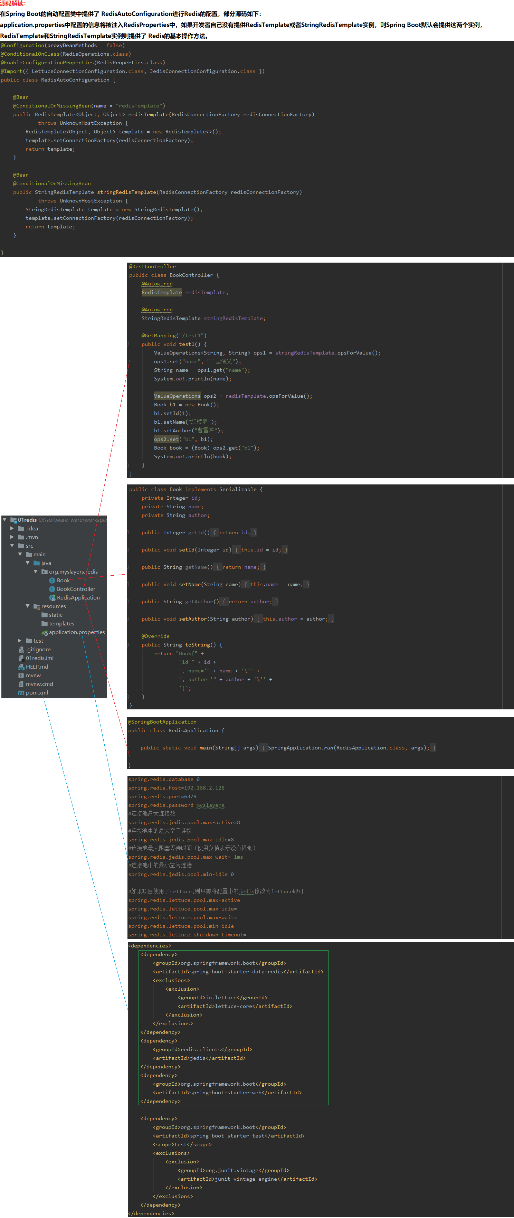514x1218 pixels.
Task: Expand the test folder arrow
Action: pyautogui.click(x=20, y=641)
